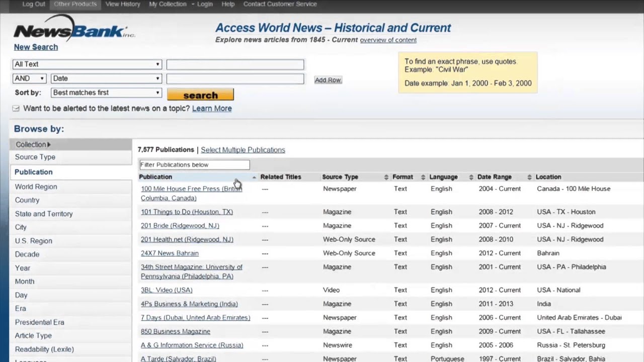644x362 pixels.
Task: Open My Collection - Login
Action: coord(181,4)
